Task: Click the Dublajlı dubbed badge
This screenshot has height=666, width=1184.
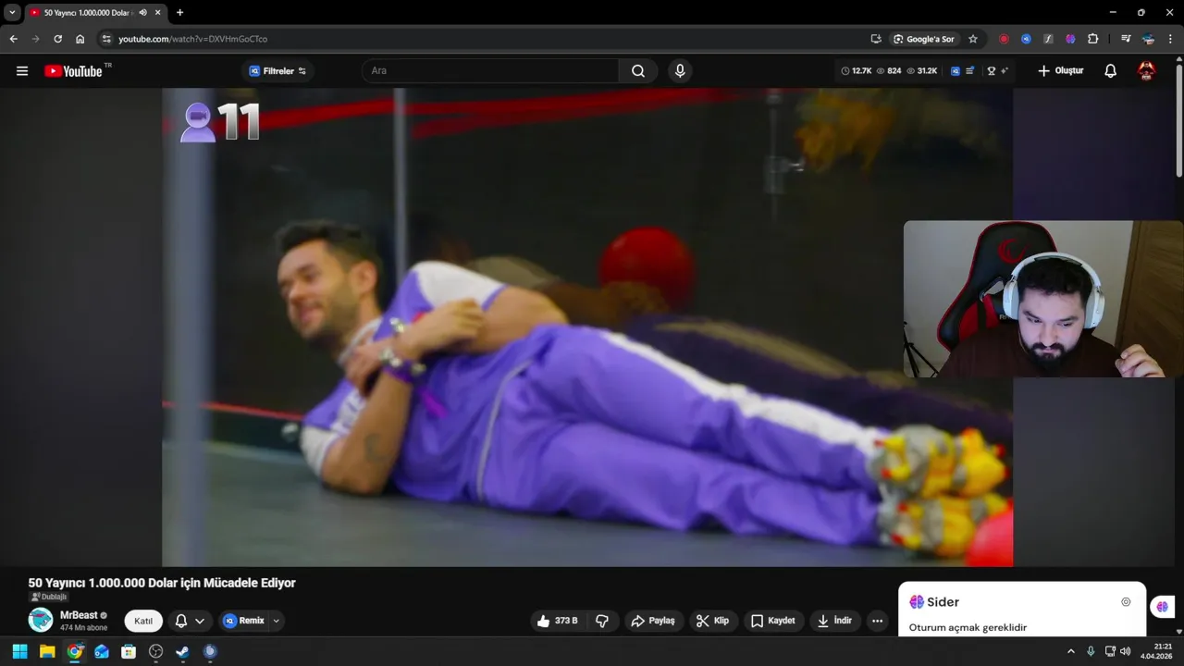Action: (49, 597)
